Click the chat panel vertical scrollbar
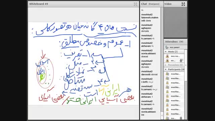215x121 pixels. 162,63
